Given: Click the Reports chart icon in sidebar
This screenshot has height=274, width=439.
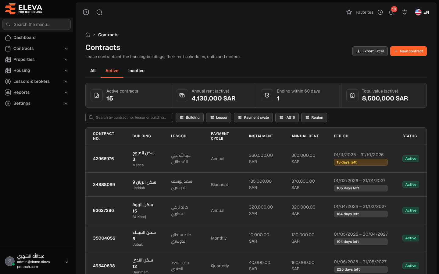Looking at the screenshot, I should (8, 93).
